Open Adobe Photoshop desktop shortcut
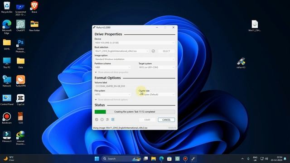 pos(20,46)
